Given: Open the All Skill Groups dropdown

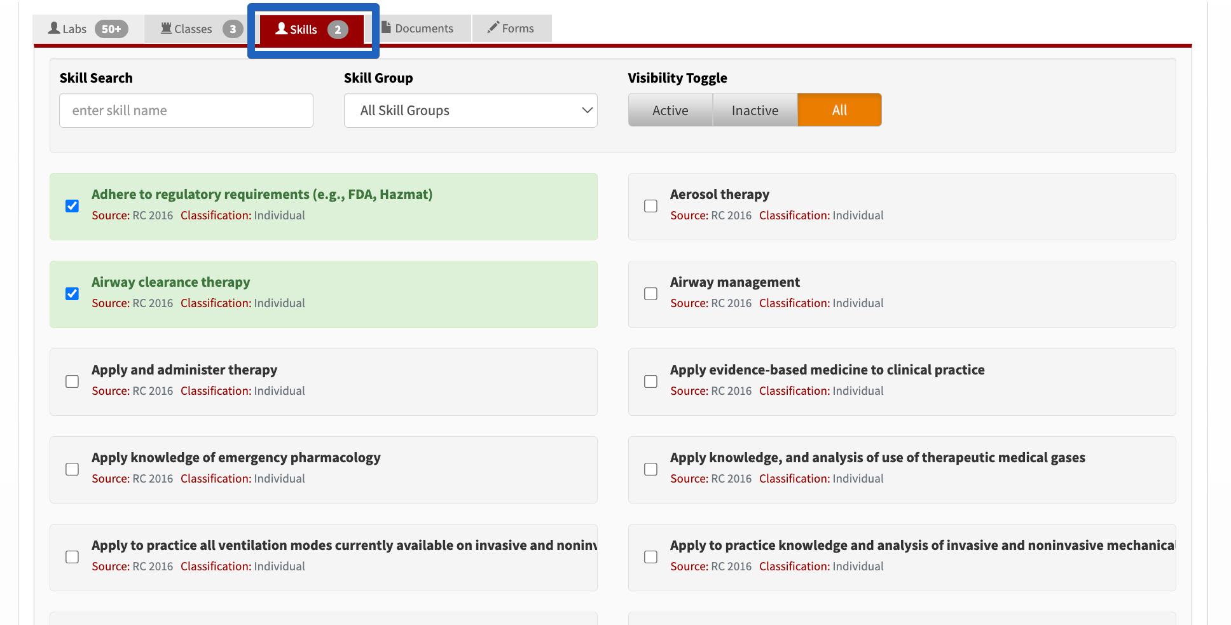Looking at the screenshot, I should pyautogui.click(x=471, y=111).
